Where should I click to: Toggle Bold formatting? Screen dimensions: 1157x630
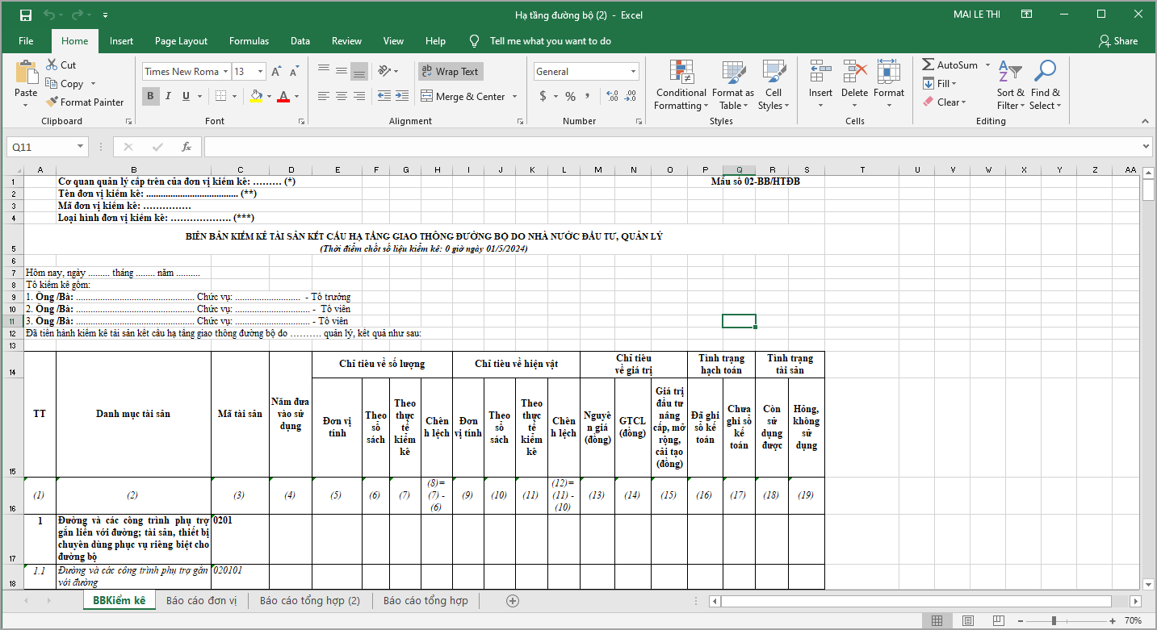[x=150, y=96]
